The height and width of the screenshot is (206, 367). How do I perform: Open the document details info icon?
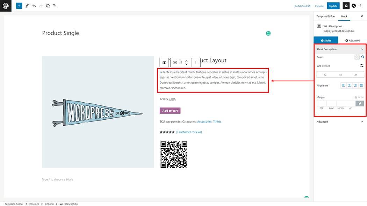pyautogui.click(x=48, y=6)
